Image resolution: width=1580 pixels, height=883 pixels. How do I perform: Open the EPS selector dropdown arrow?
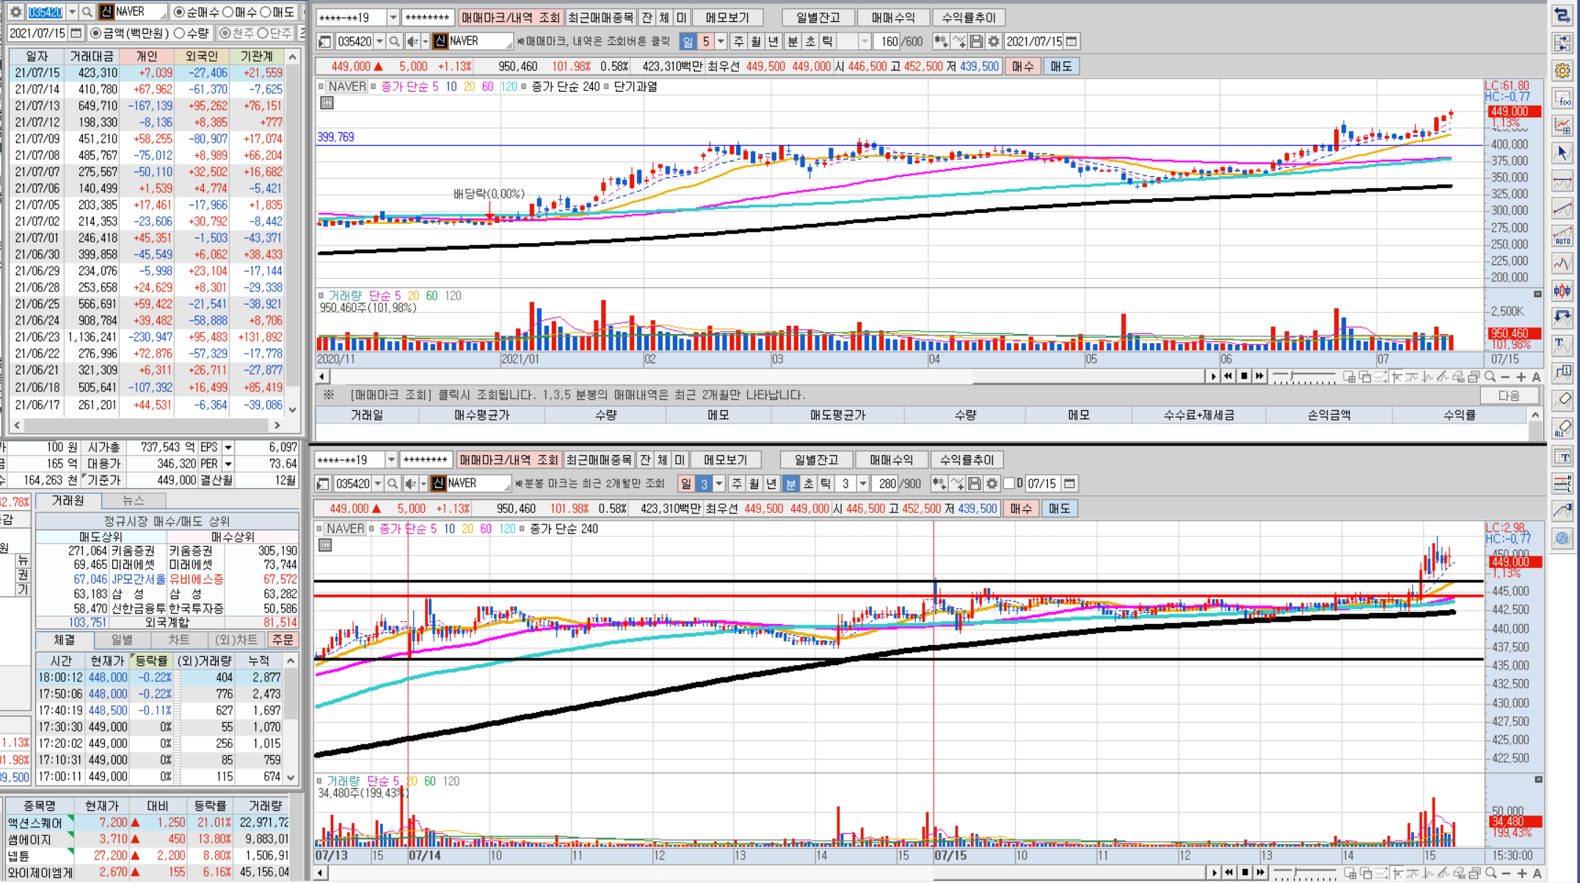[228, 447]
